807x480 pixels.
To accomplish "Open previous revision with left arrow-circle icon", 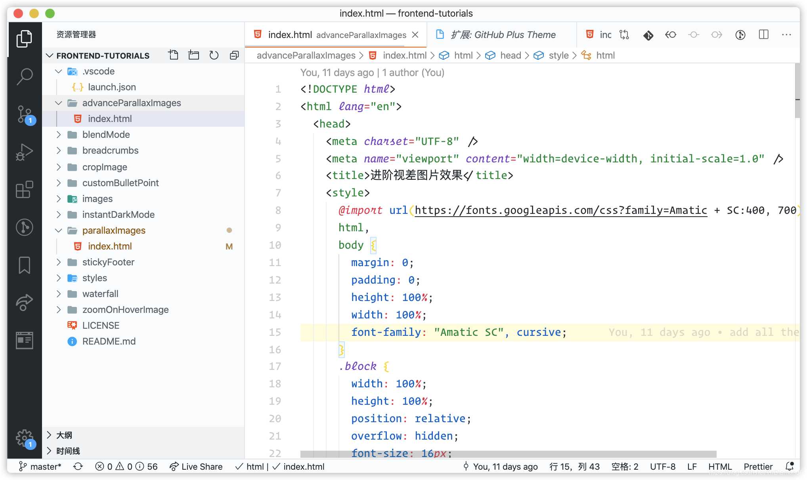I will click(x=671, y=35).
